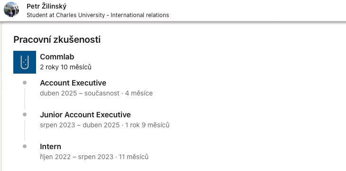Screen dimensions: 346x171
Task: Click the date range 'srpen 2023 – duben 2025'
Action: click(80, 125)
